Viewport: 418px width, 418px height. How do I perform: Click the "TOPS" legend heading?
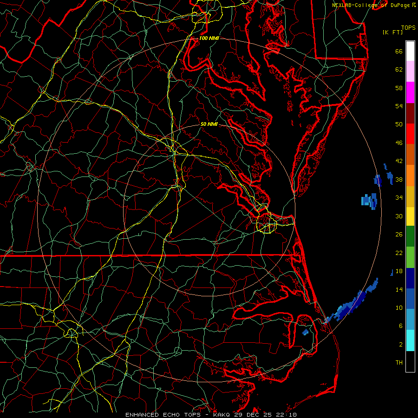tap(408, 27)
